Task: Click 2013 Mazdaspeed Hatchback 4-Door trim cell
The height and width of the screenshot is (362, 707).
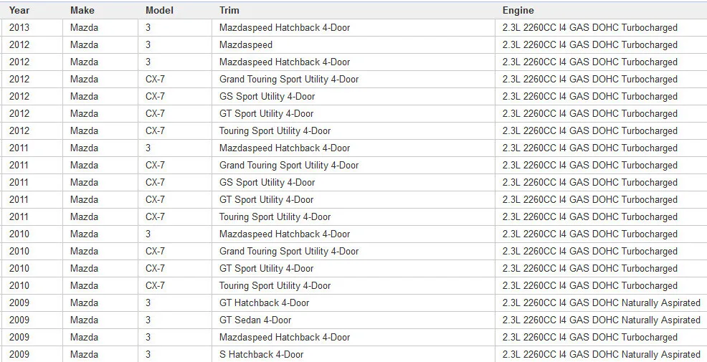Action: tap(353, 27)
